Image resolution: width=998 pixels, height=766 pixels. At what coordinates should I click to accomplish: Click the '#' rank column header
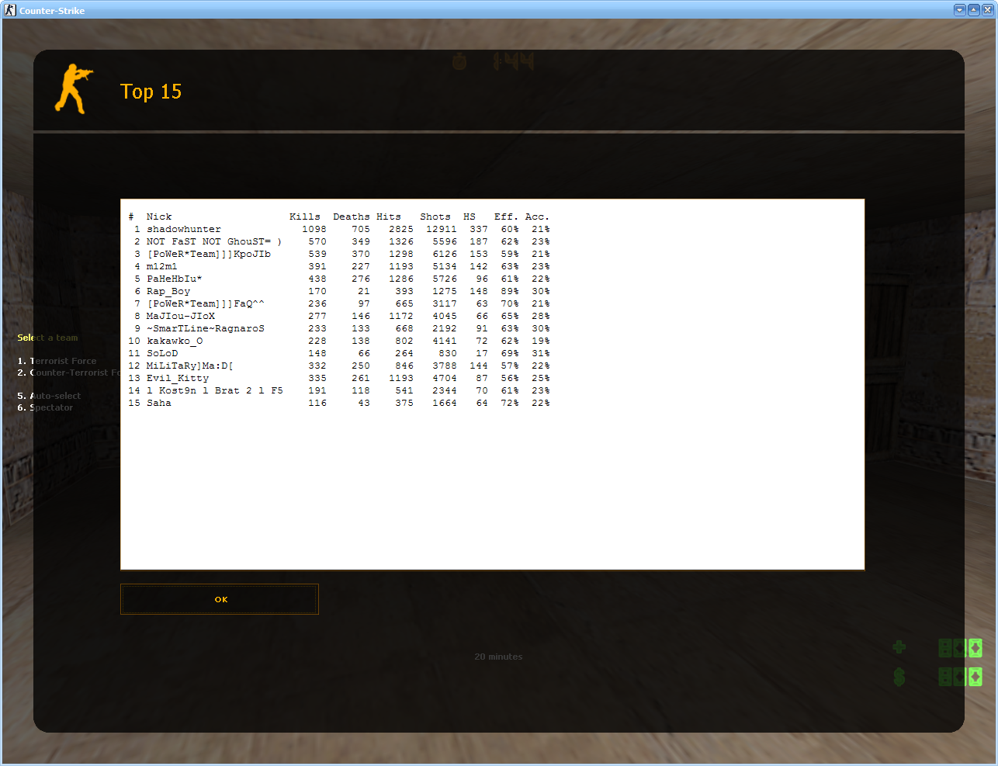click(131, 217)
